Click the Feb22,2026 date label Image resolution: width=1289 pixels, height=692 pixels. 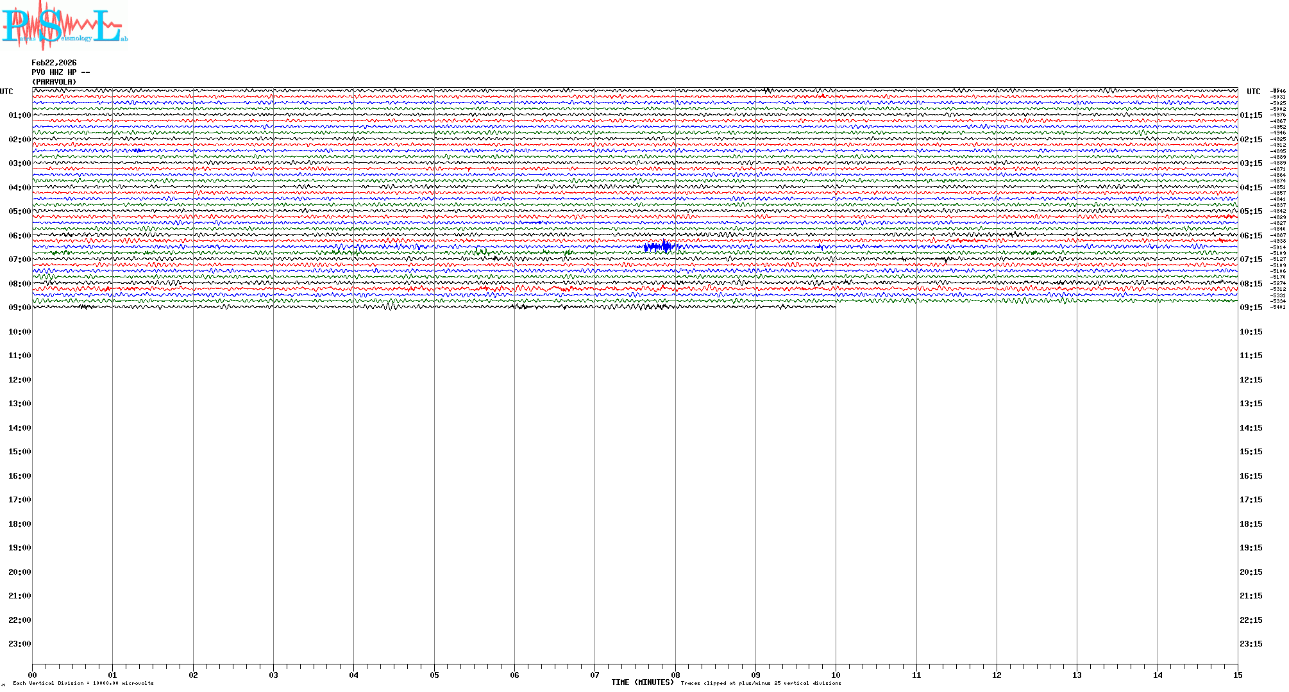pyautogui.click(x=54, y=63)
